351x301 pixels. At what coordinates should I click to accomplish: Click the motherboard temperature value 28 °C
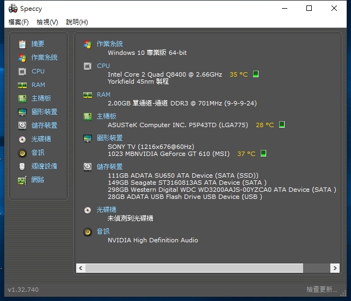265,125
